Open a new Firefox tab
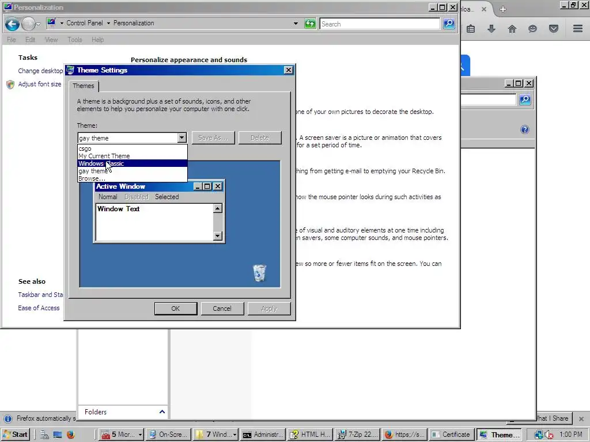The width and height of the screenshot is (590, 442). click(x=502, y=9)
